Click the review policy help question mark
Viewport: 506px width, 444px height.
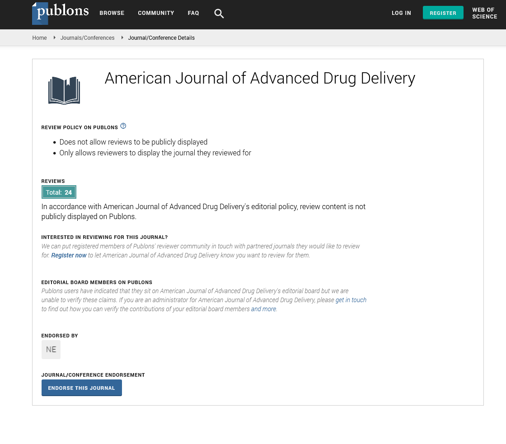tap(123, 126)
